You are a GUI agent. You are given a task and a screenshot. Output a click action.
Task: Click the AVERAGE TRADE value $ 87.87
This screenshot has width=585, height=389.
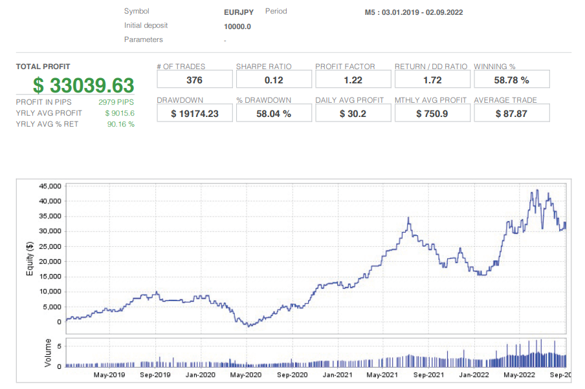point(511,112)
